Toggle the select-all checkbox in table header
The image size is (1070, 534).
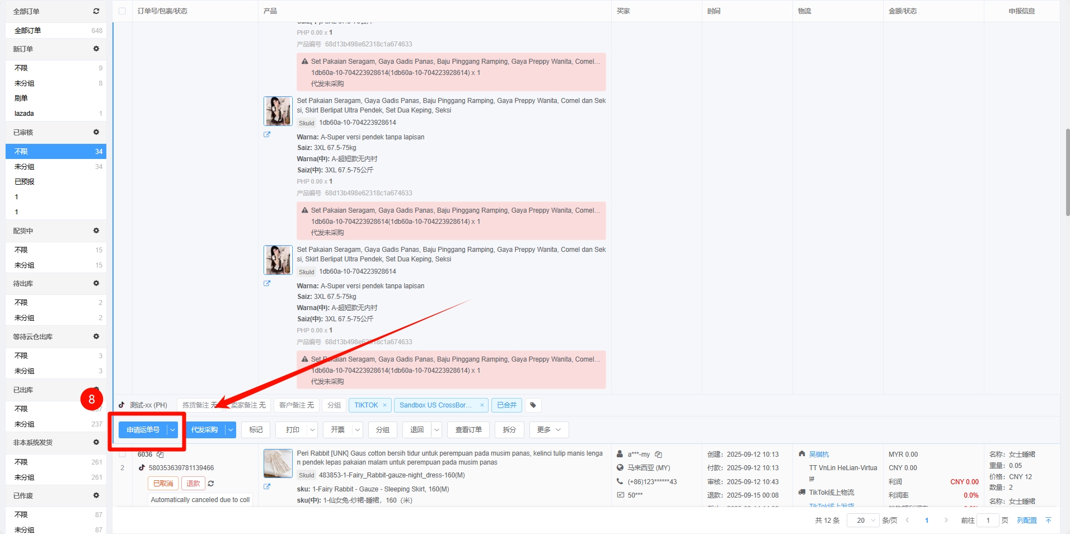pyautogui.click(x=123, y=11)
